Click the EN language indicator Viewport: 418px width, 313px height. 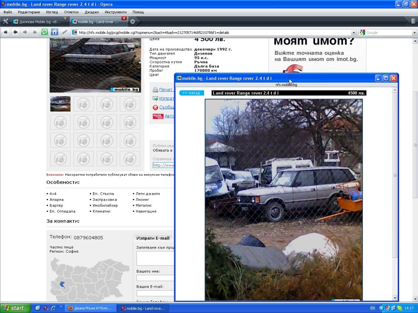(372, 308)
